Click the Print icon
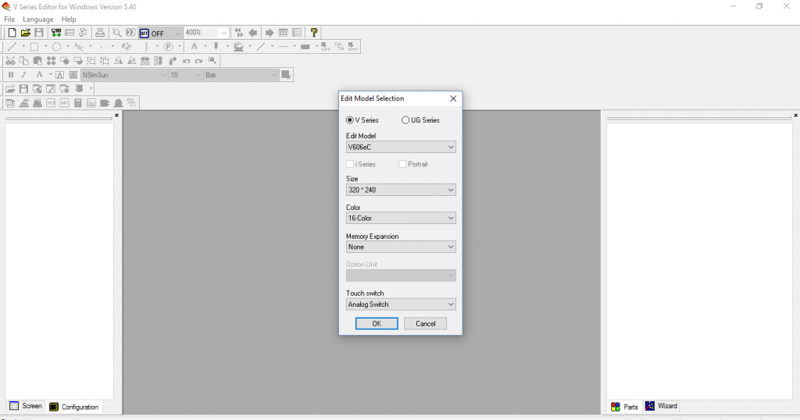 pyautogui.click(x=100, y=33)
